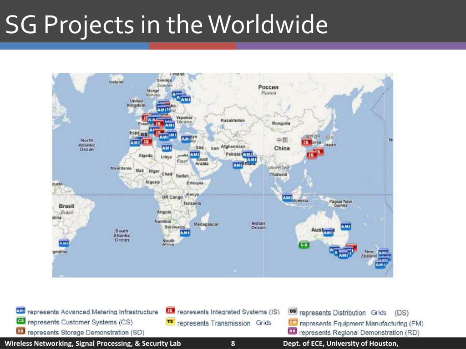This screenshot has width=466, height=349.
Task: Click the 'United Kingdom' label on the map
Action: [x=137, y=103]
